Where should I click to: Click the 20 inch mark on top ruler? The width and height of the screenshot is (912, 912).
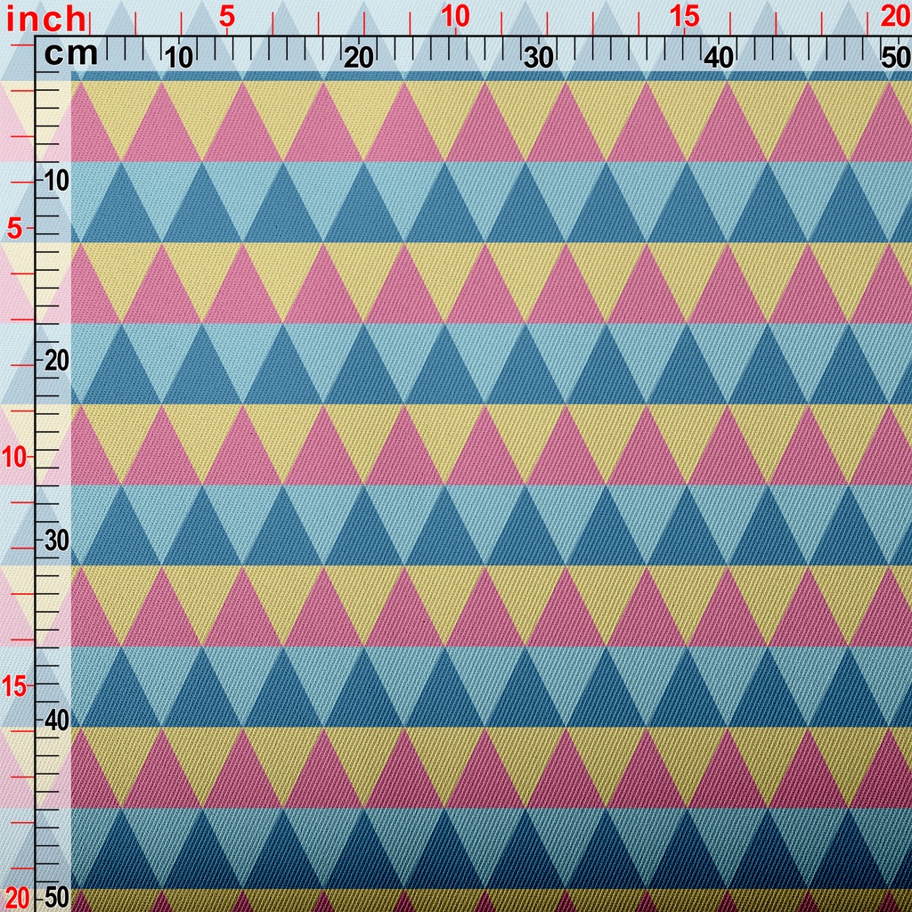[x=895, y=16]
